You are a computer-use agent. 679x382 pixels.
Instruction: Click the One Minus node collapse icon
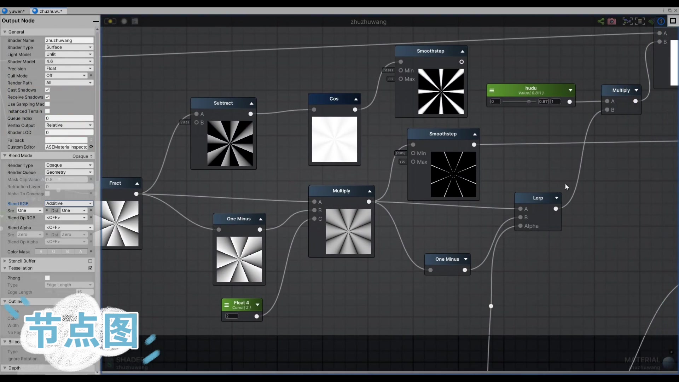pos(260,219)
